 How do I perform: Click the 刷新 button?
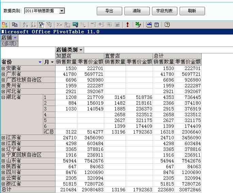192,11
